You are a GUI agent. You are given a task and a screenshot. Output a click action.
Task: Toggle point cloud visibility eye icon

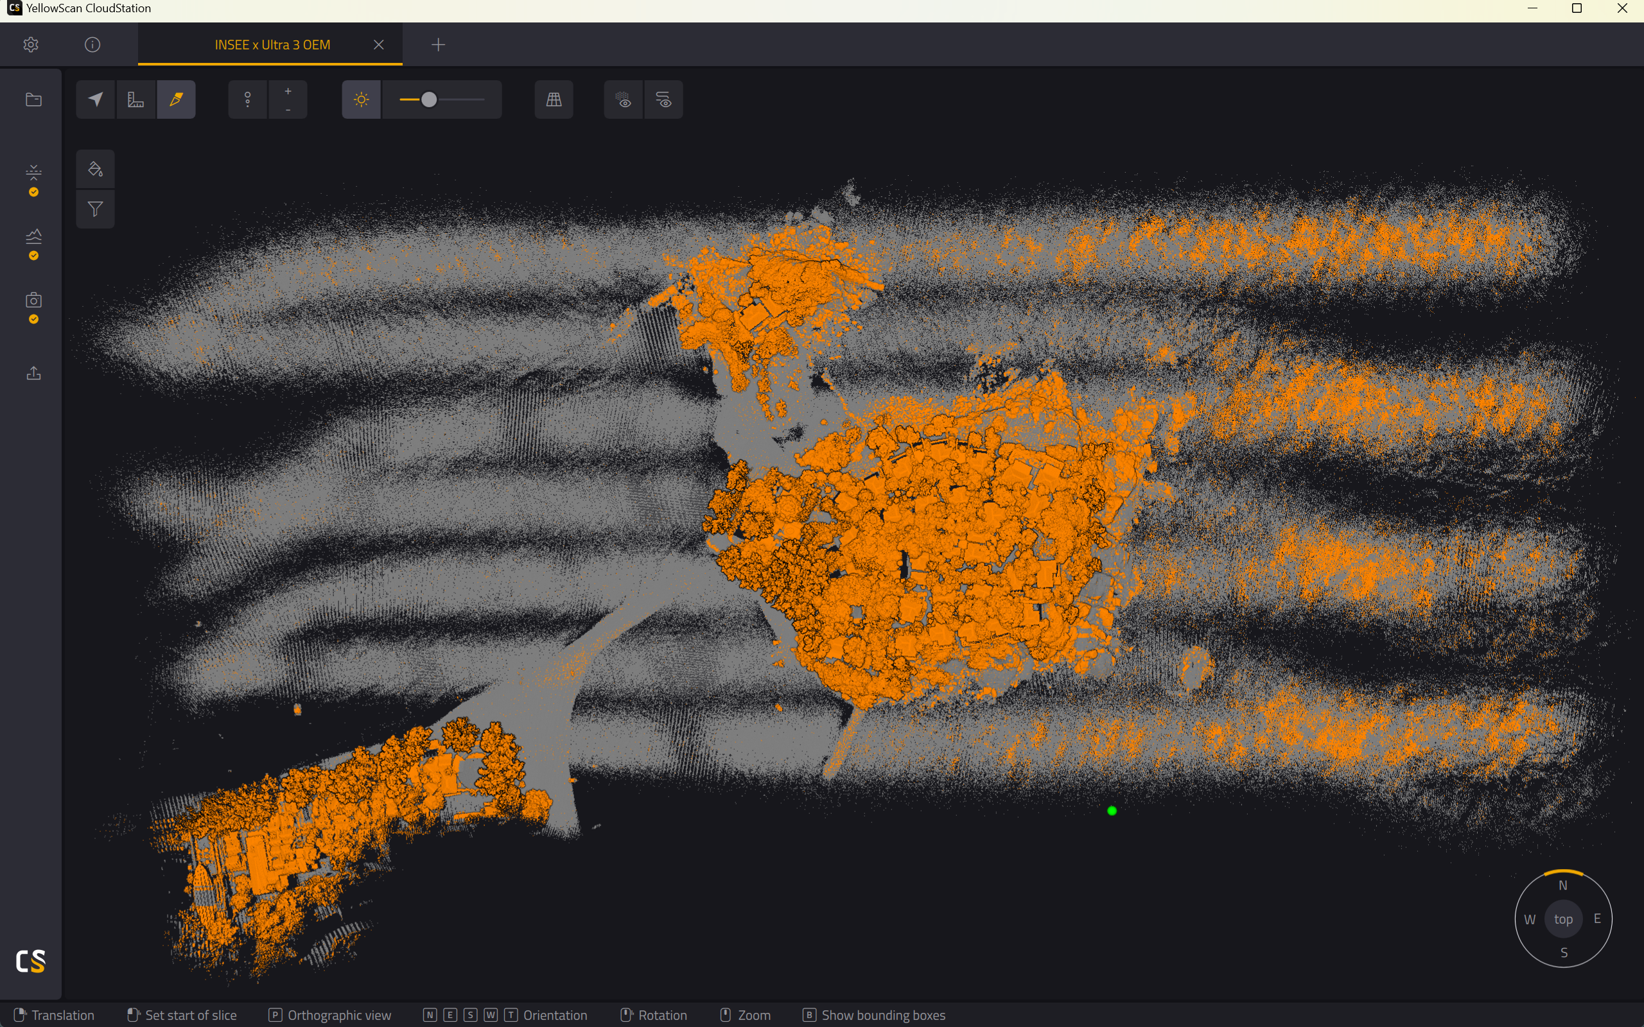624,100
